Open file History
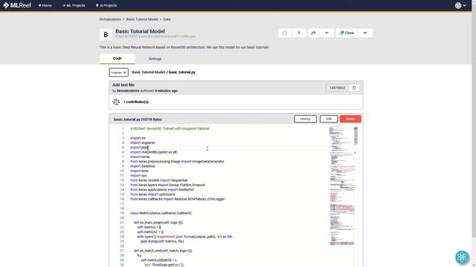476x267 pixels. tap(305, 119)
